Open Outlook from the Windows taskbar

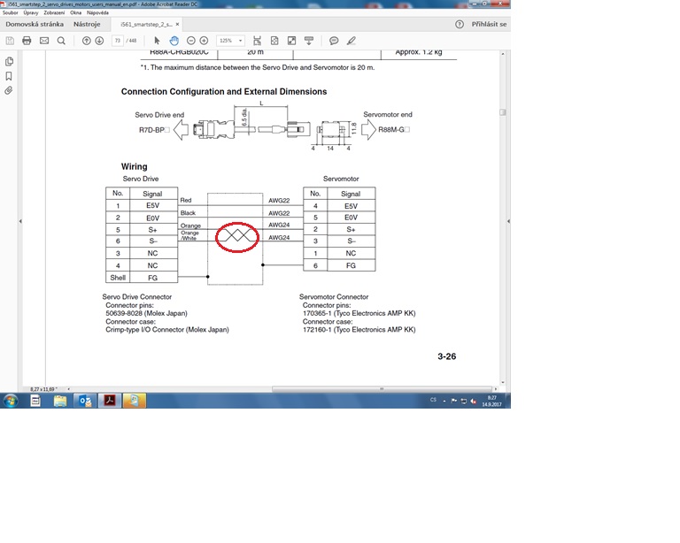[x=85, y=401]
